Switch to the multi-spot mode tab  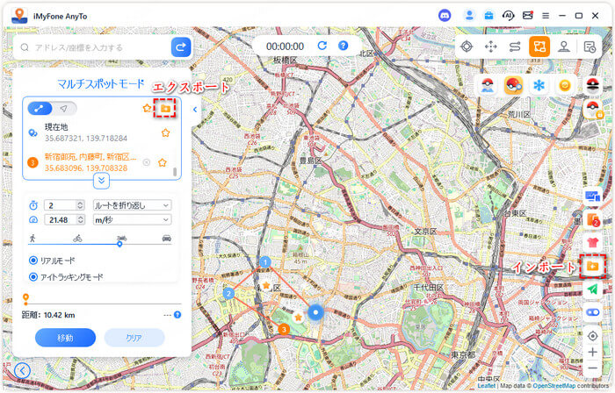click(x=40, y=108)
